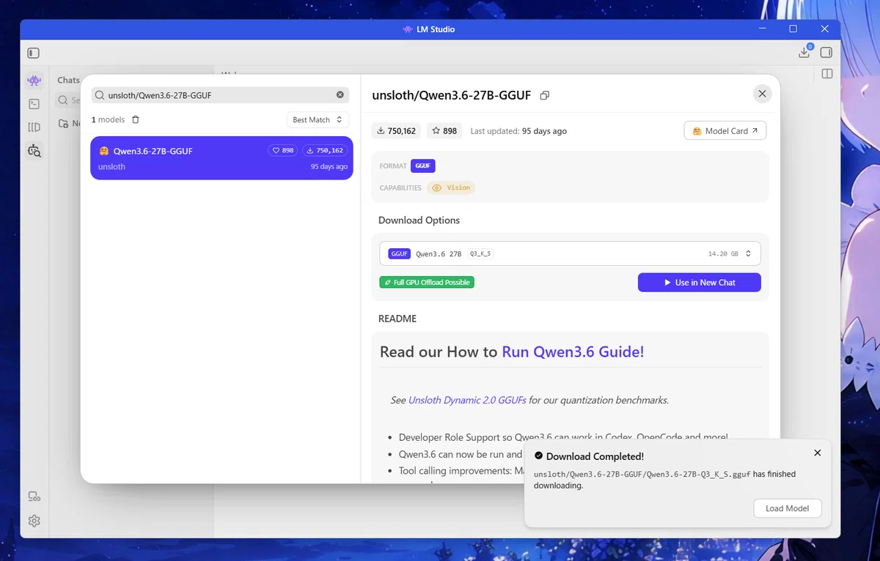Open the downloads icon in top bar

[x=804, y=53]
